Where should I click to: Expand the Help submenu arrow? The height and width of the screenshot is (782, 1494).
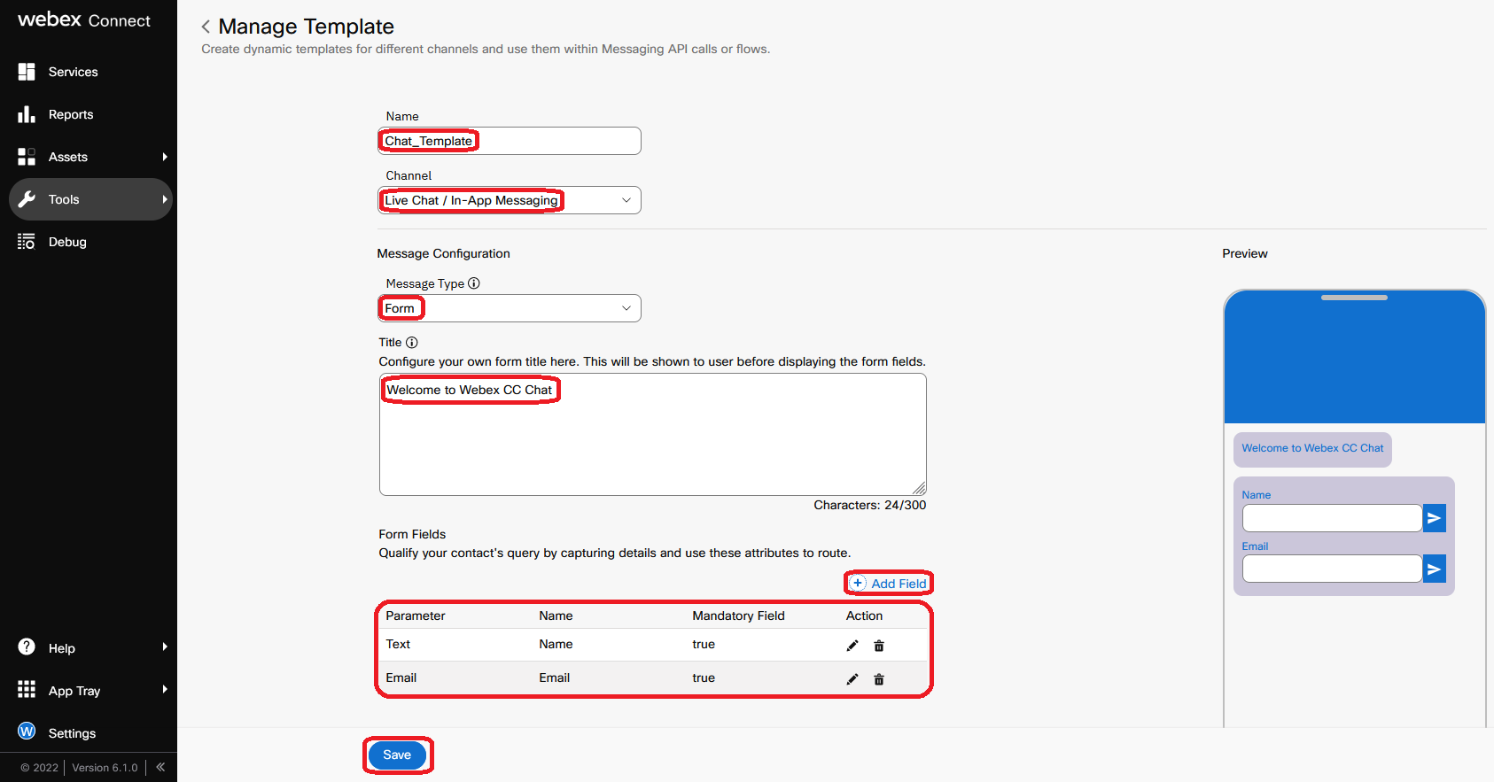165,647
